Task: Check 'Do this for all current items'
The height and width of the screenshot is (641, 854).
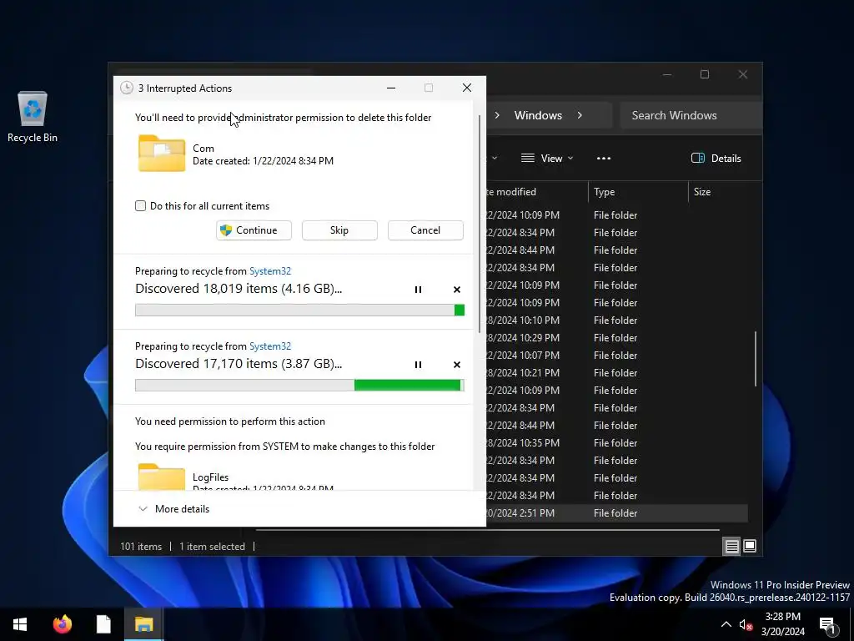Action: click(x=140, y=206)
